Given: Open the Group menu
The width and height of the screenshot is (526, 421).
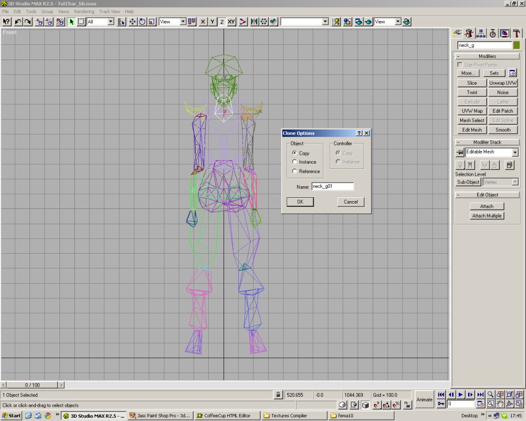Looking at the screenshot, I should (x=47, y=12).
